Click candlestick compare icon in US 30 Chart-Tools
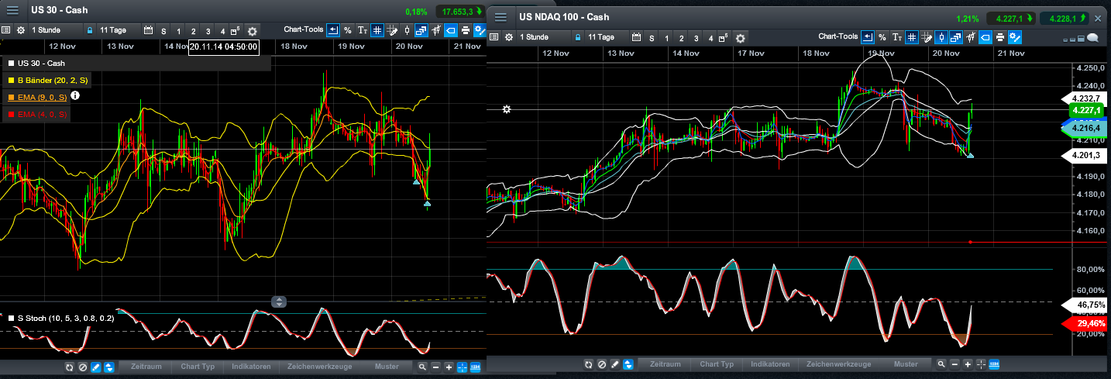Screen dimensions: 1111x379 435,30
